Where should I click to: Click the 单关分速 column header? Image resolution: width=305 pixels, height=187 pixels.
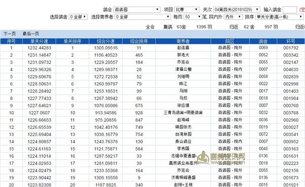[39, 41]
